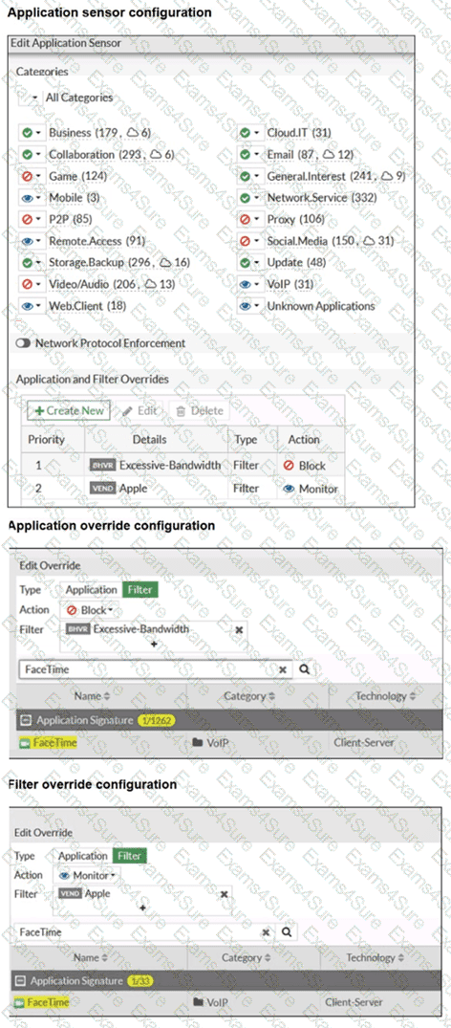Image resolution: width=451 pixels, height=1028 pixels.
Task: Toggle Network Protocol Enforcement switch
Action: tap(24, 343)
